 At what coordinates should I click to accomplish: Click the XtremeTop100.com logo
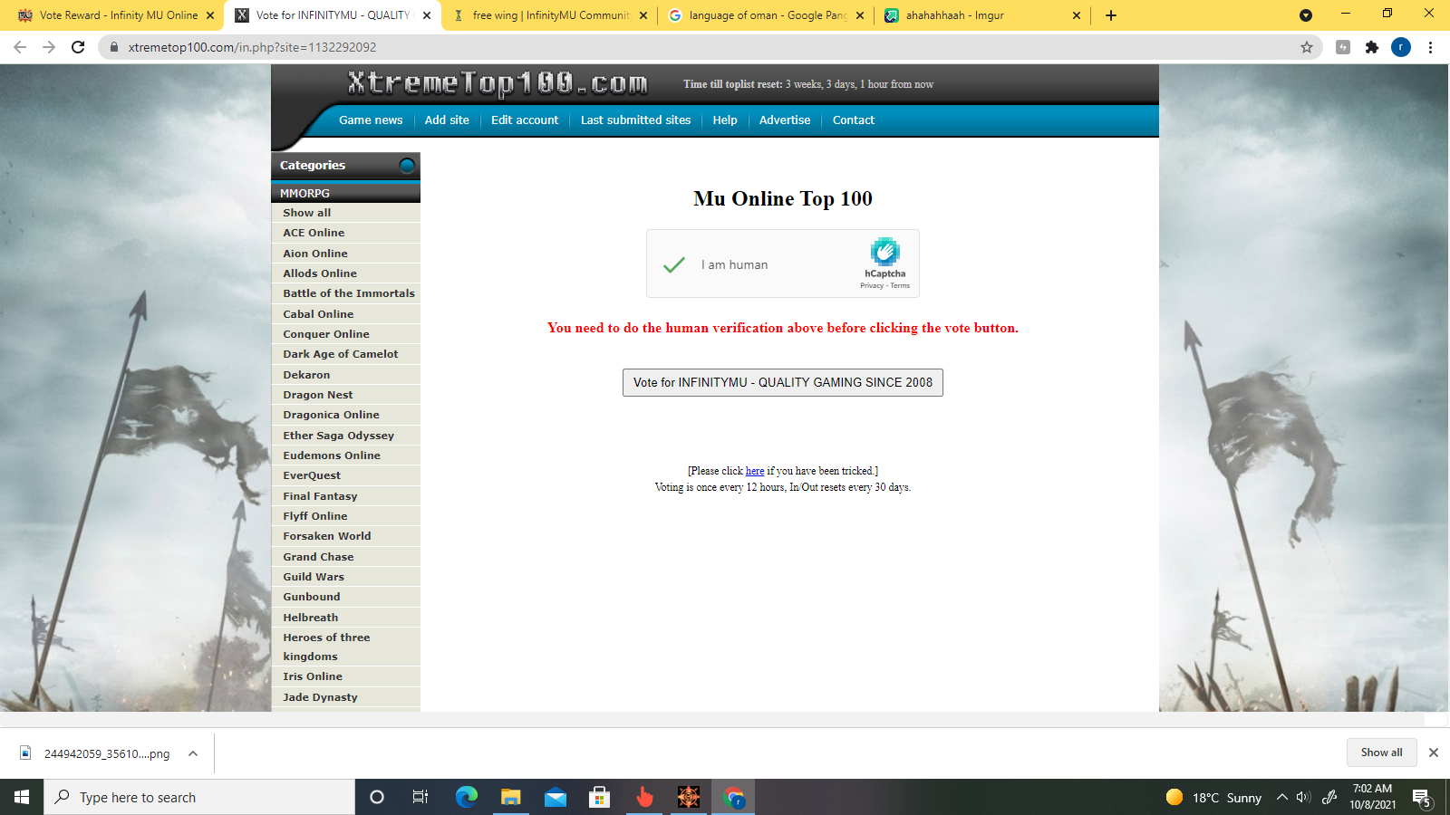498,84
